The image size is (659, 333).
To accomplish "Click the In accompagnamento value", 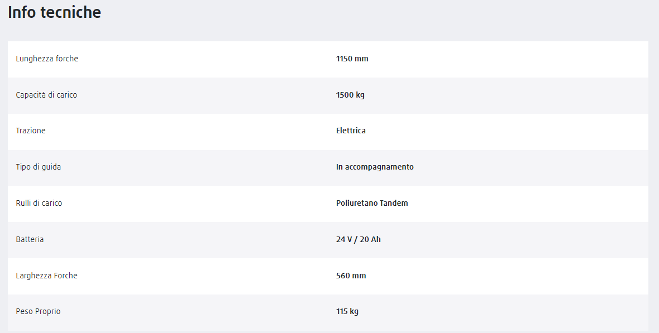I will (x=375, y=167).
